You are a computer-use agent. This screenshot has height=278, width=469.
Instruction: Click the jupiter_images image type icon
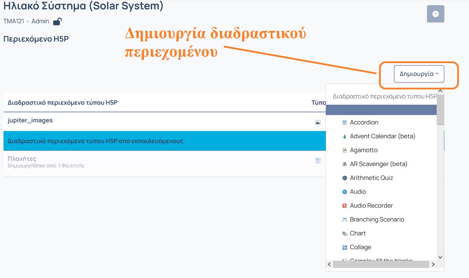pyautogui.click(x=318, y=122)
